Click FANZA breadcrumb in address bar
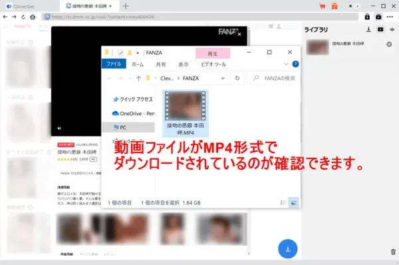Viewport: 399px width, 265px height. 191,78
